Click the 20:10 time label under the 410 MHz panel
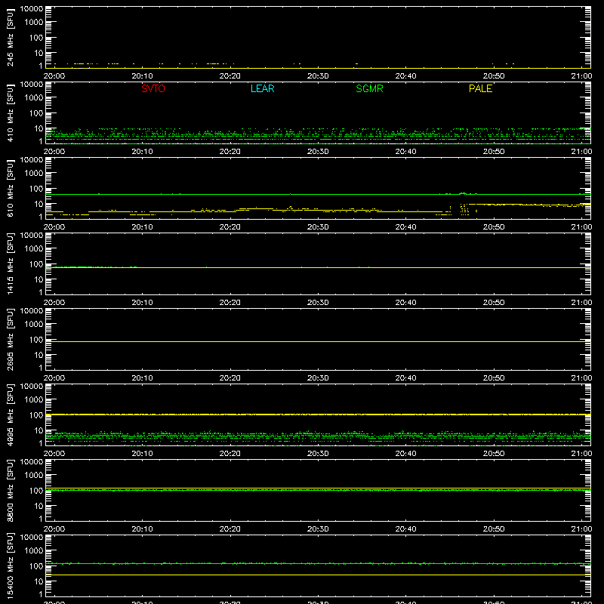The width and height of the screenshot is (604, 604). tap(142, 152)
